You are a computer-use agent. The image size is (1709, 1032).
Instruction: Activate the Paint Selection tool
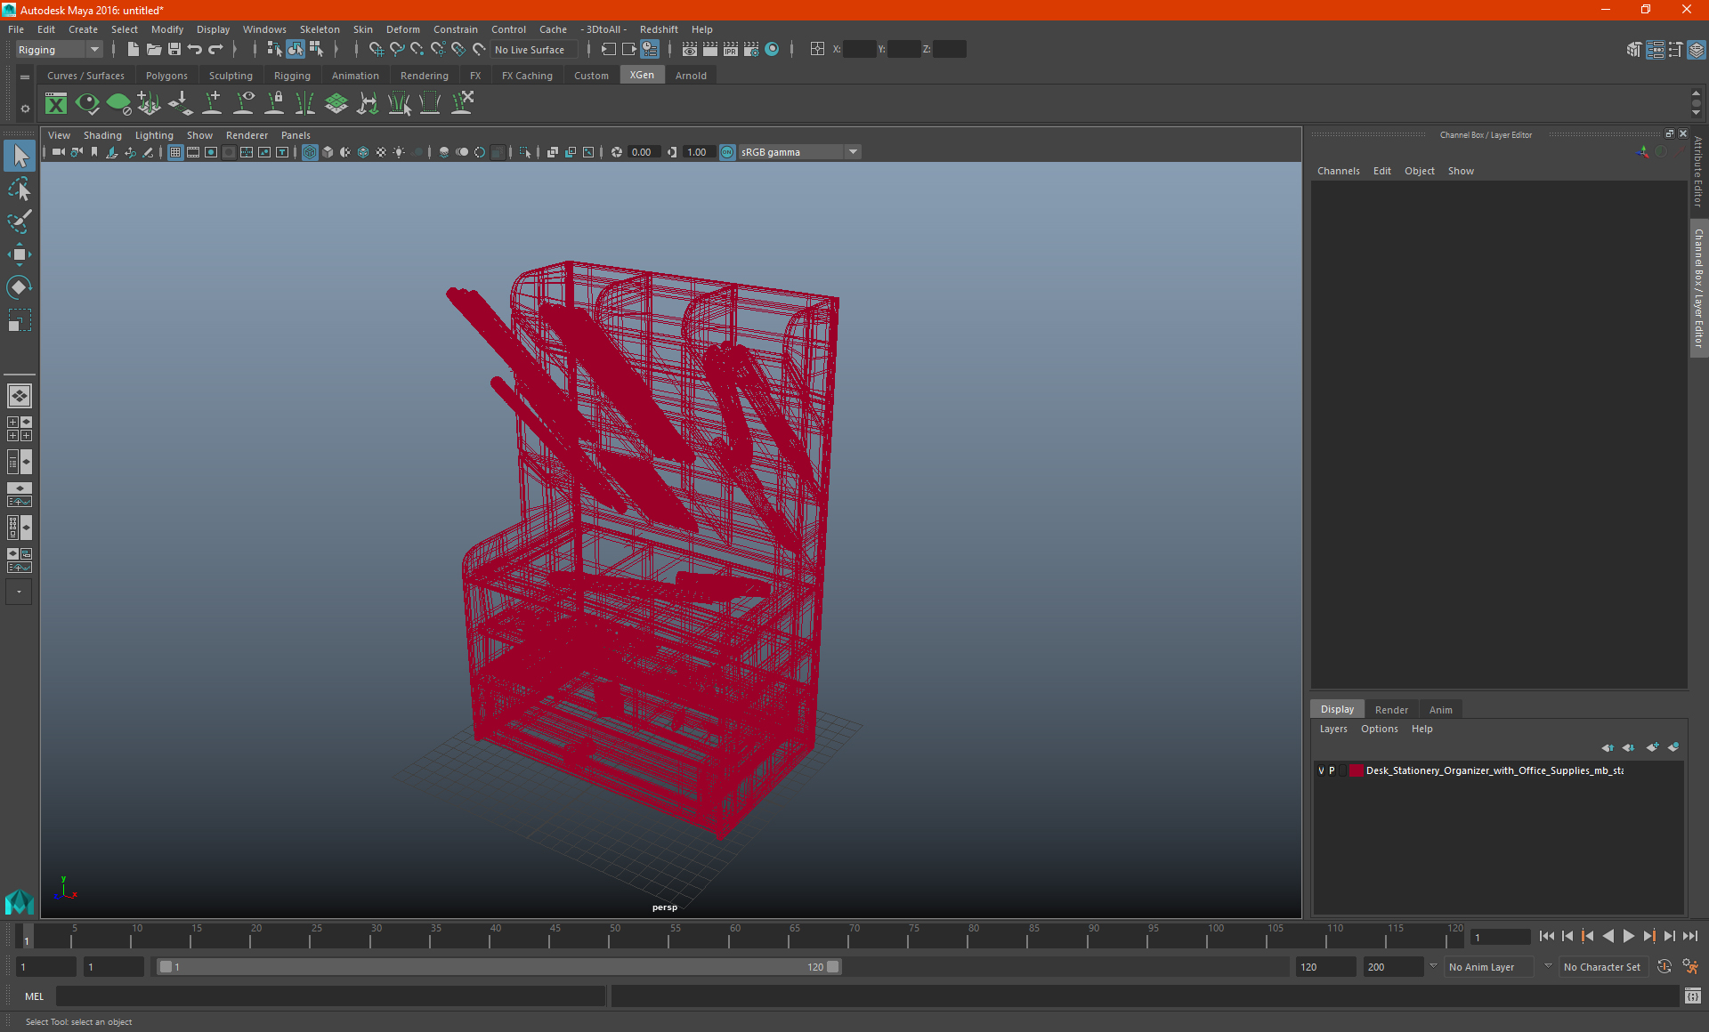(20, 222)
